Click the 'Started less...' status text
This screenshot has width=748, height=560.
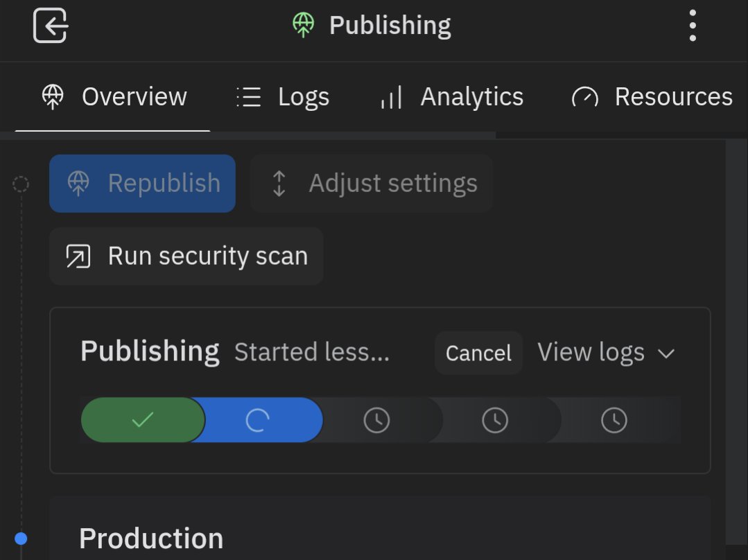pyautogui.click(x=312, y=352)
